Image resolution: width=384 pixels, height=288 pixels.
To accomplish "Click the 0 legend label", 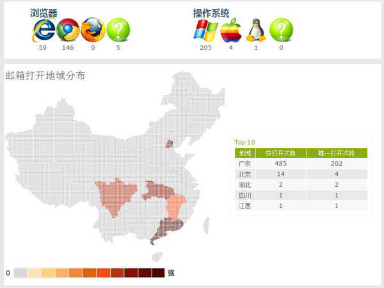I will (8, 273).
